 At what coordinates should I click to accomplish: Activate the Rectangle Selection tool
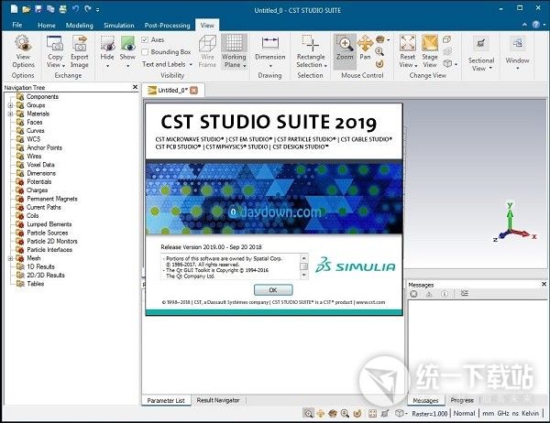click(311, 51)
